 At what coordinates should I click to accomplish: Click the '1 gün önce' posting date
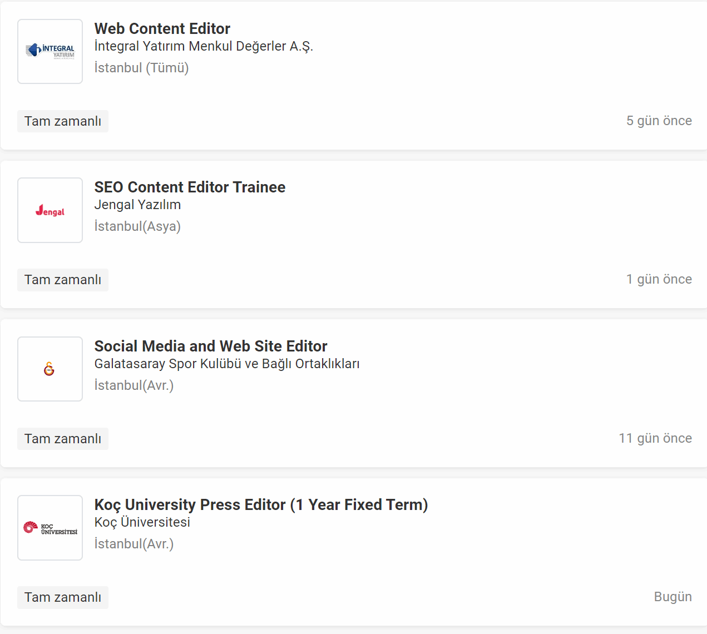[x=659, y=279]
